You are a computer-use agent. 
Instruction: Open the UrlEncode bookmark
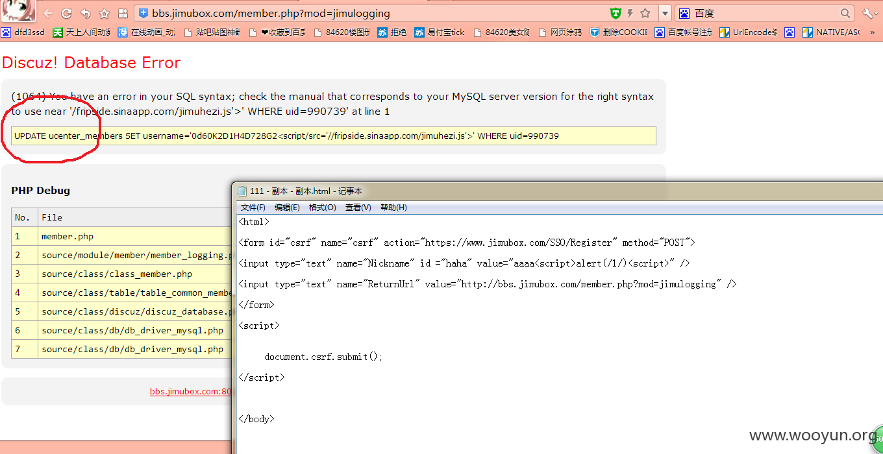(748, 32)
